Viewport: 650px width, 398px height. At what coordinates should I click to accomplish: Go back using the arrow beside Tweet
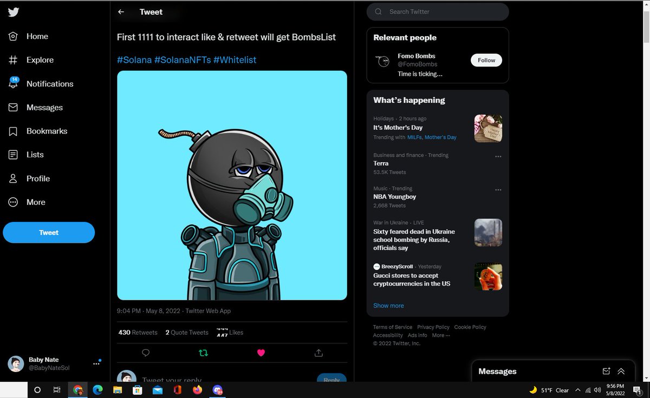[121, 12]
